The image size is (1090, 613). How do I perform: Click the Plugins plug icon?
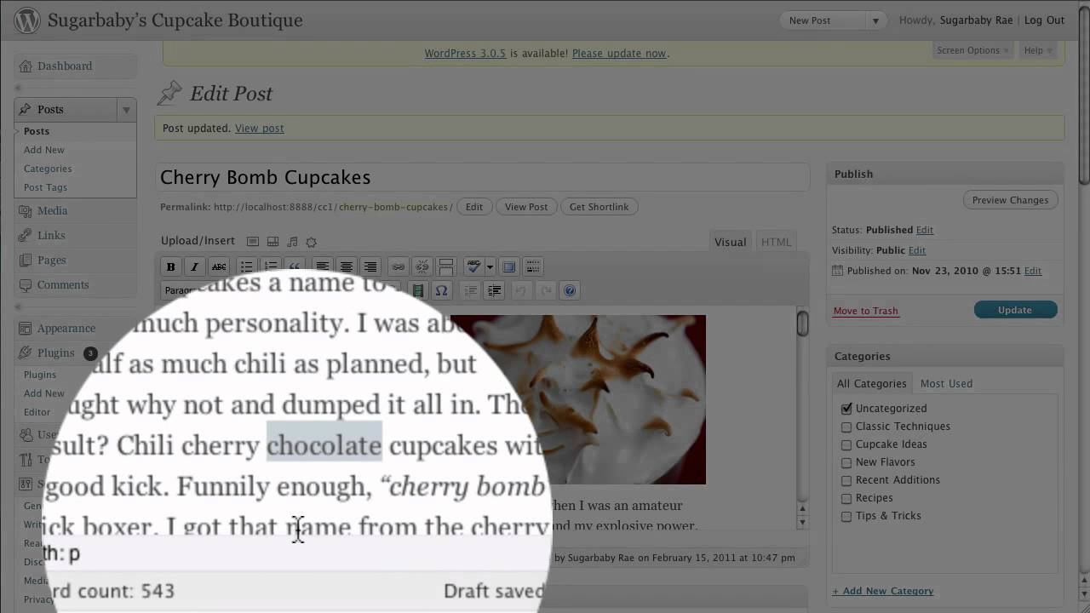point(26,352)
